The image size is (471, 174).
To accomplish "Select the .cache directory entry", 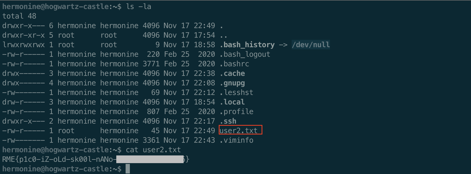I will (232, 73).
